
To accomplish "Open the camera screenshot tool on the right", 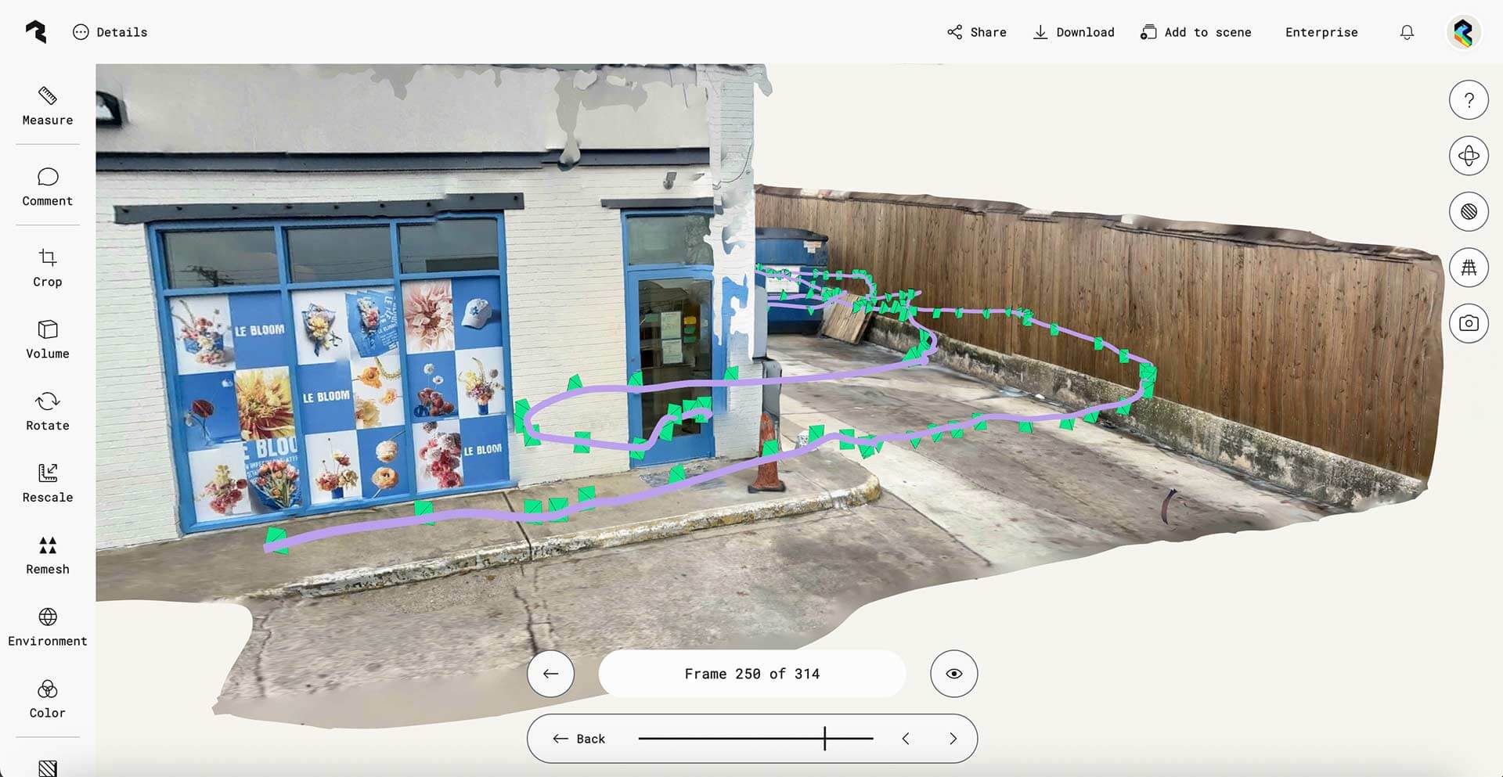I will pyautogui.click(x=1469, y=323).
